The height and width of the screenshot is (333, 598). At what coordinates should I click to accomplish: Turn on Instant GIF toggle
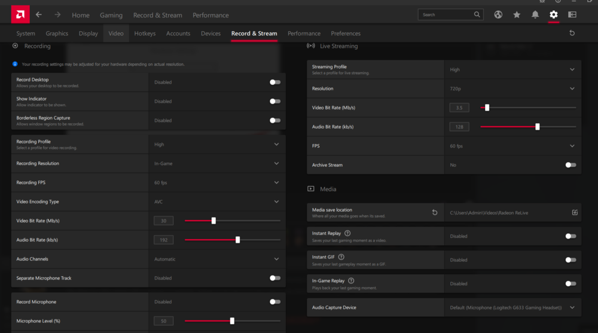click(x=570, y=260)
